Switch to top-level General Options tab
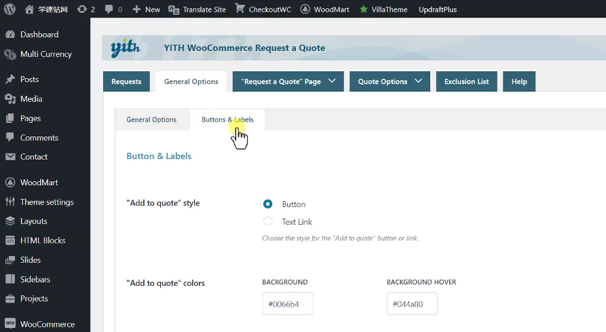606x332 pixels. (191, 81)
